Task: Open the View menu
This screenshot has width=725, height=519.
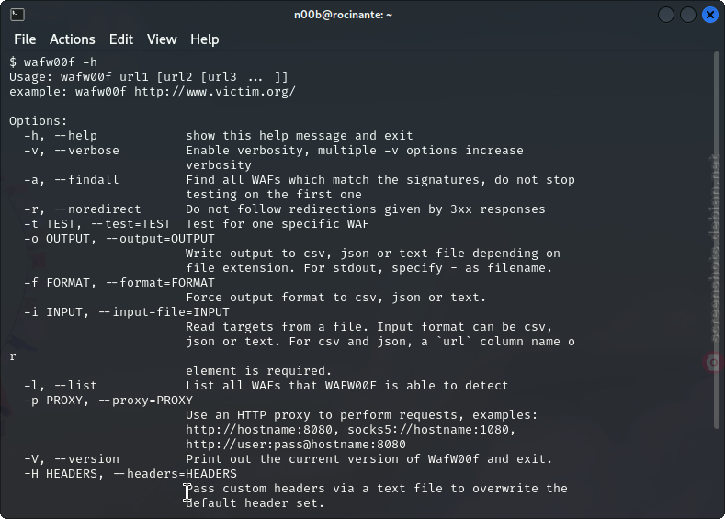Action: tap(162, 39)
